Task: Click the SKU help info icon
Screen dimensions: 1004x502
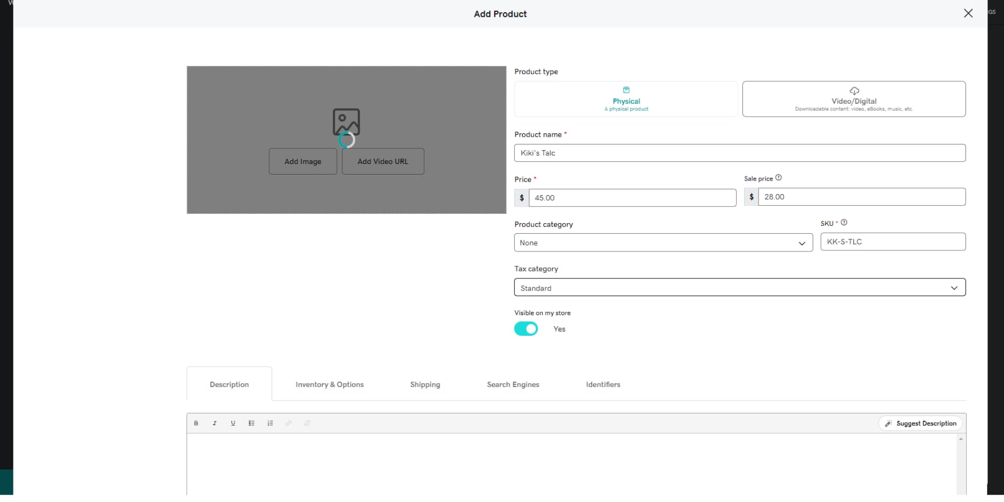Action: (x=843, y=222)
